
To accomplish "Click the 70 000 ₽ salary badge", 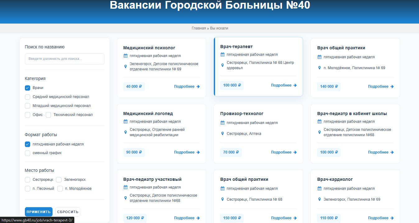I will (x=231, y=152).
